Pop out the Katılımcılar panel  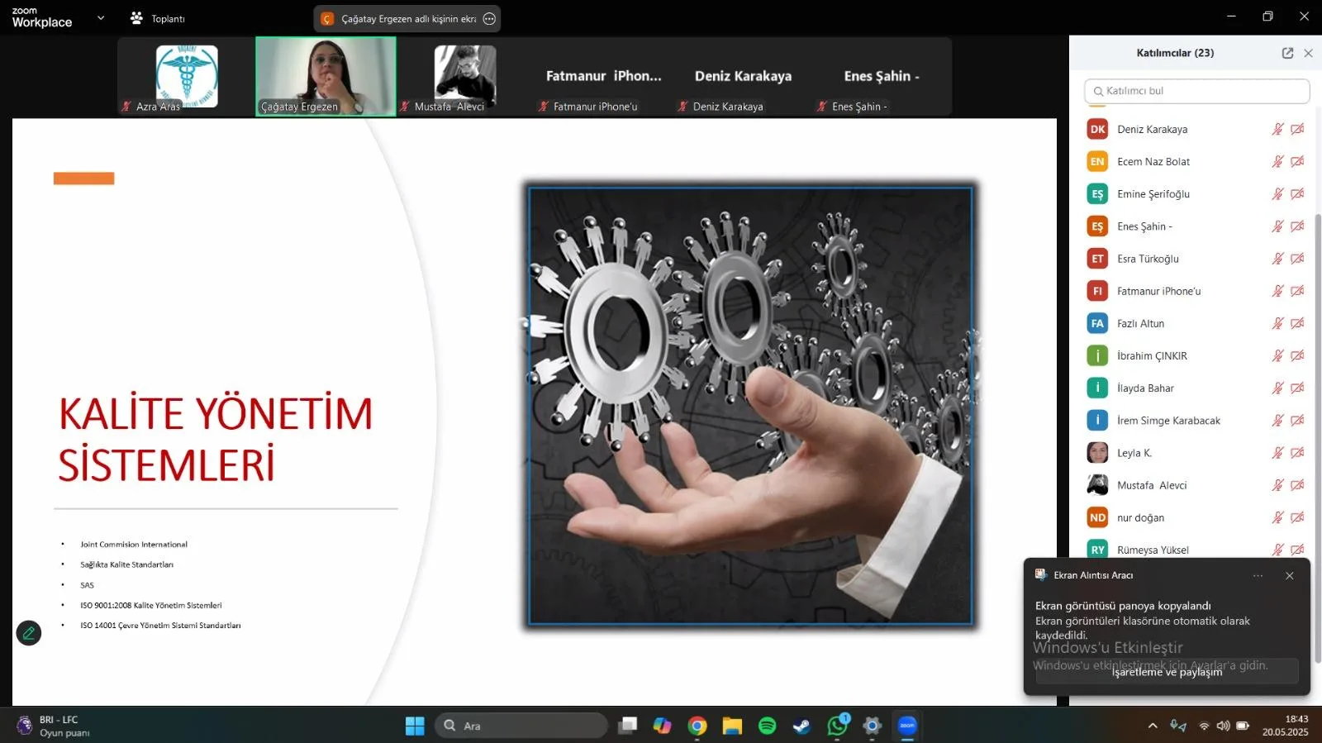[x=1287, y=53]
